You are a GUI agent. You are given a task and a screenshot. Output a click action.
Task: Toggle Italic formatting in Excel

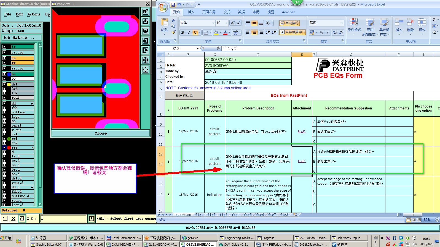click(189, 32)
